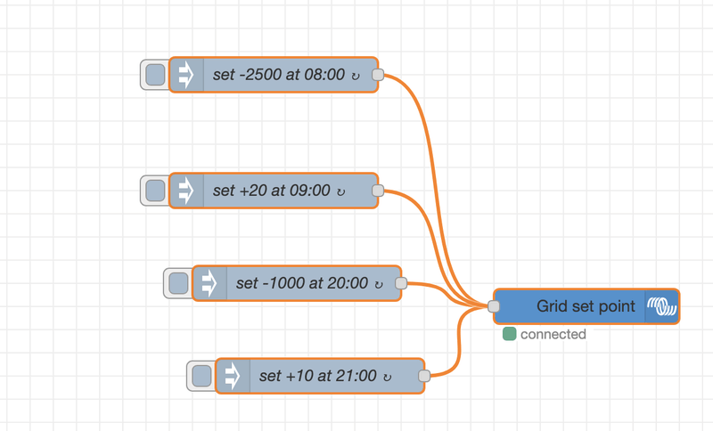Trigger the 'set -2500 at 08:00' inject button
Viewport: 713px width, 431px height.
tap(155, 75)
